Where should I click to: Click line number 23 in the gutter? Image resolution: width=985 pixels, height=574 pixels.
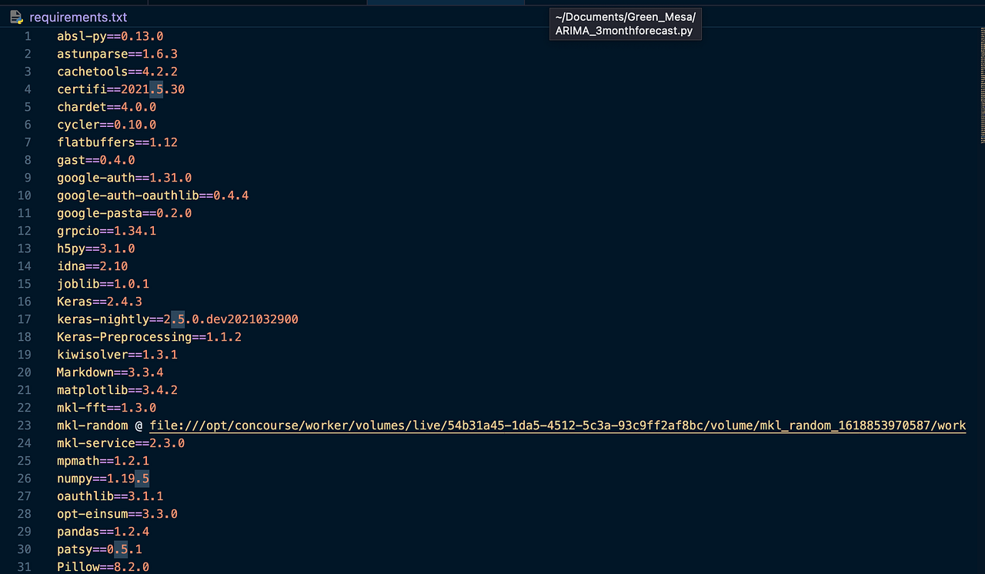click(x=23, y=425)
